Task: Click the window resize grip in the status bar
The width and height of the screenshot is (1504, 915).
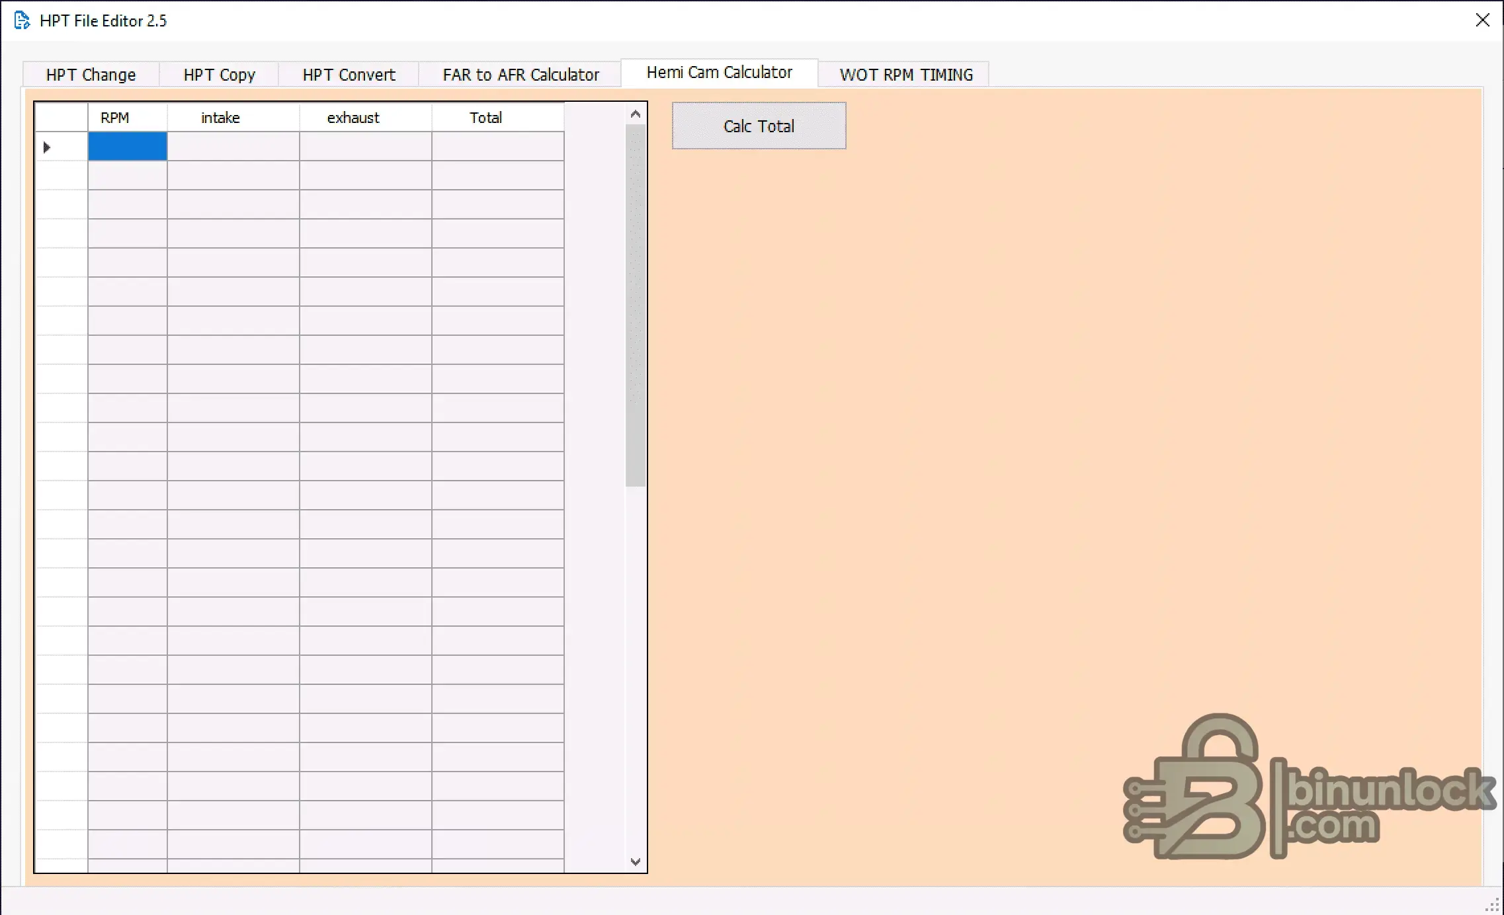Action: point(1493,905)
